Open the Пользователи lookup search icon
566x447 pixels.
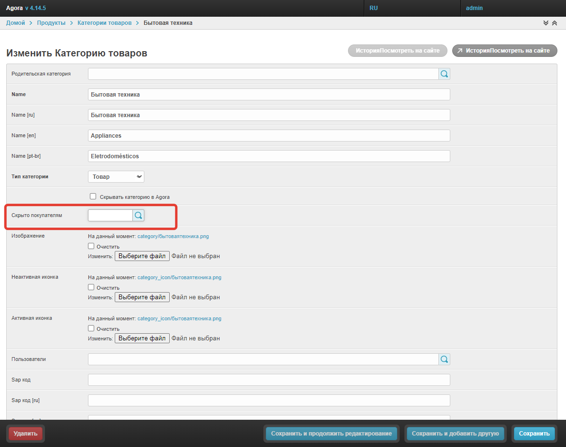coord(444,360)
